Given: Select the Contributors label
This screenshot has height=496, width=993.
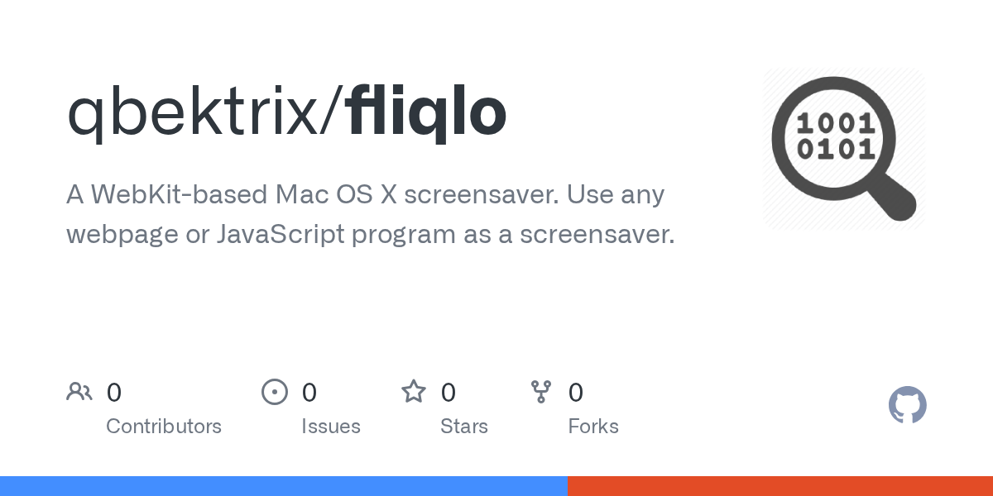Looking at the screenshot, I should click(x=164, y=427).
